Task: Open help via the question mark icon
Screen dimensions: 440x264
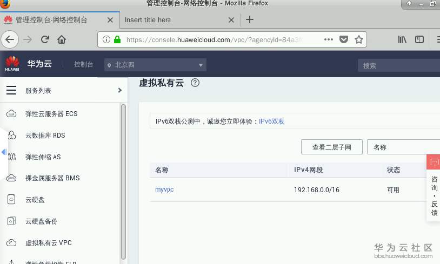Action: (x=195, y=83)
